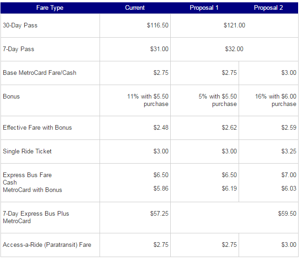Click the $116.50 current 30-Day Pass price
The width and height of the screenshot is (300, 258).
tap(158, 26)
